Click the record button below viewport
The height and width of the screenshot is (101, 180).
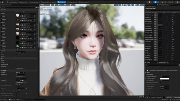(x=140, y=97)
